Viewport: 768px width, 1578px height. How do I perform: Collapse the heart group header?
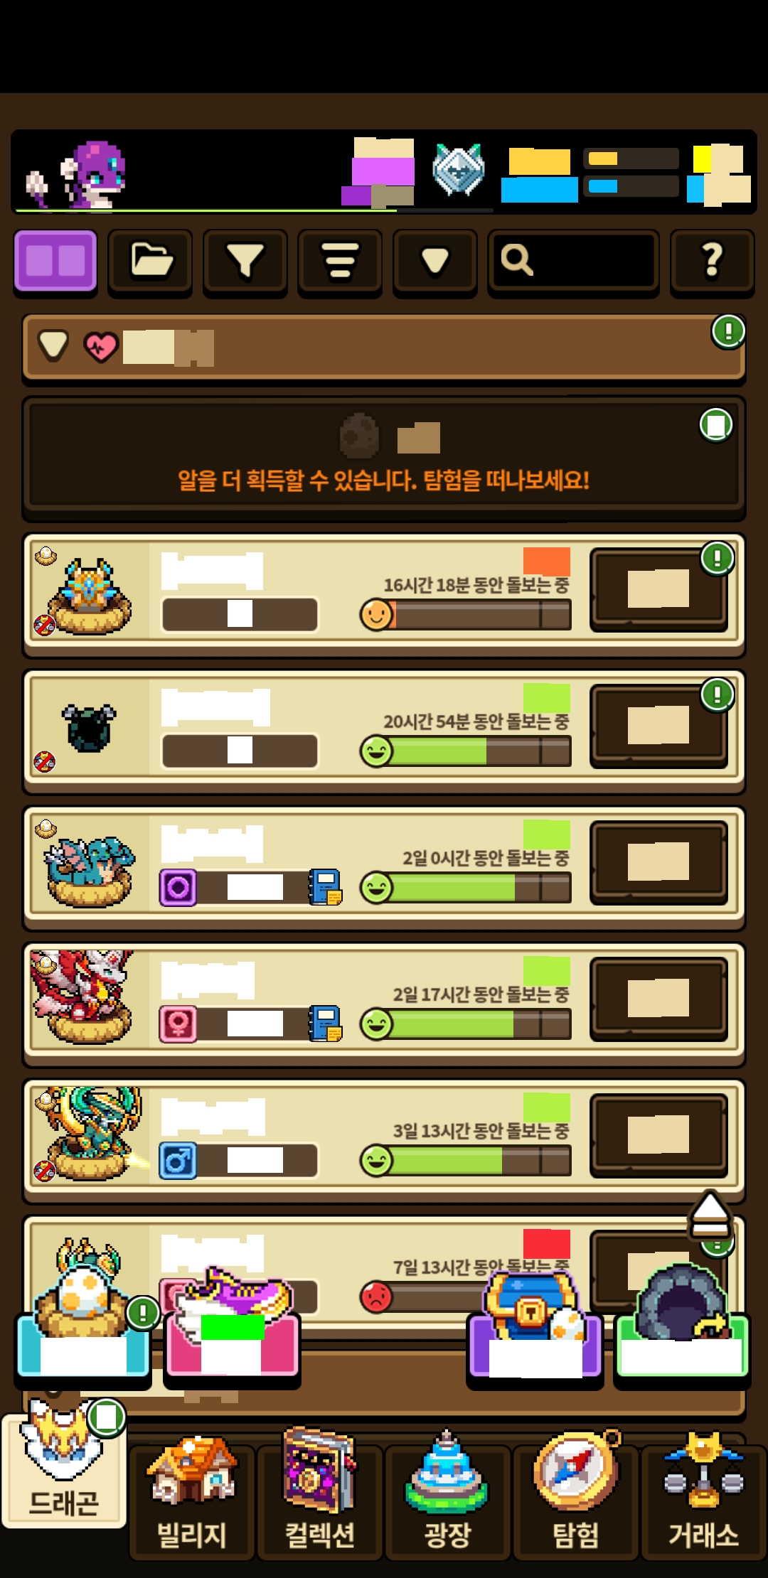tap(383, 347)
